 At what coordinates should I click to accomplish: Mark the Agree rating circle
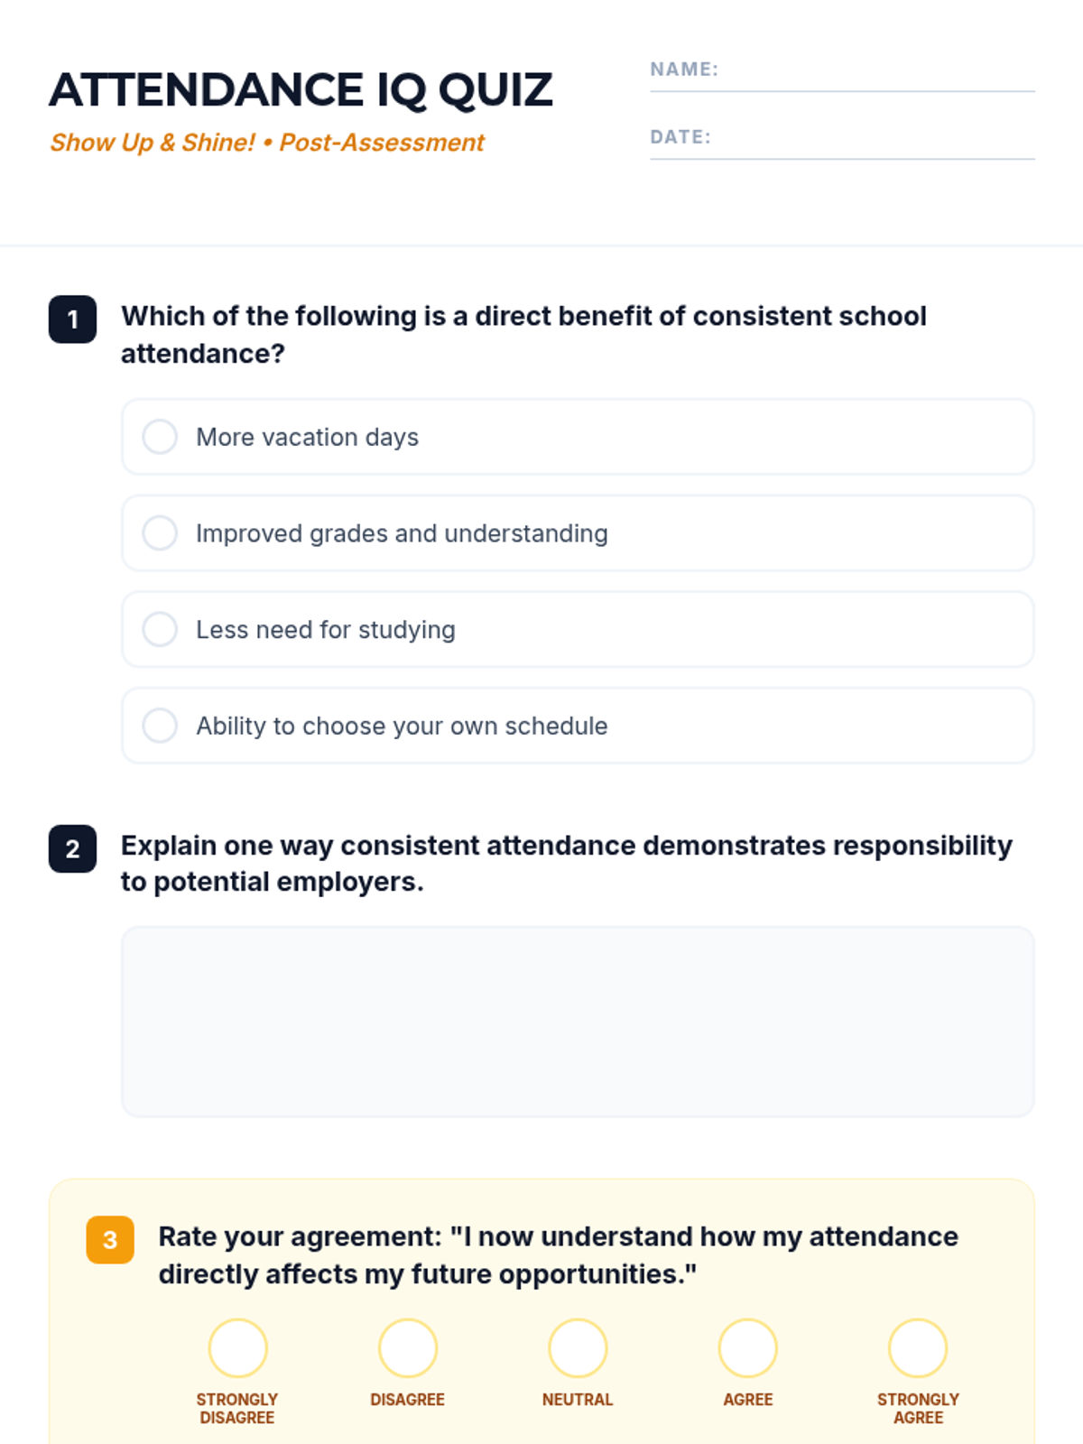coord(748,1348)
